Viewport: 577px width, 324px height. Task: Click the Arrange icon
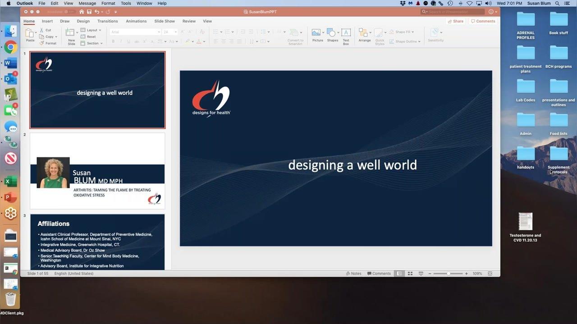tap(363, 32)
